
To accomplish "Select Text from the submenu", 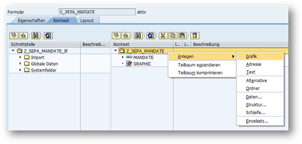I will pos(260,72).
